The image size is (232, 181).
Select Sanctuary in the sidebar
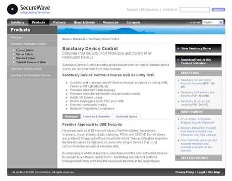pos(17,37)
